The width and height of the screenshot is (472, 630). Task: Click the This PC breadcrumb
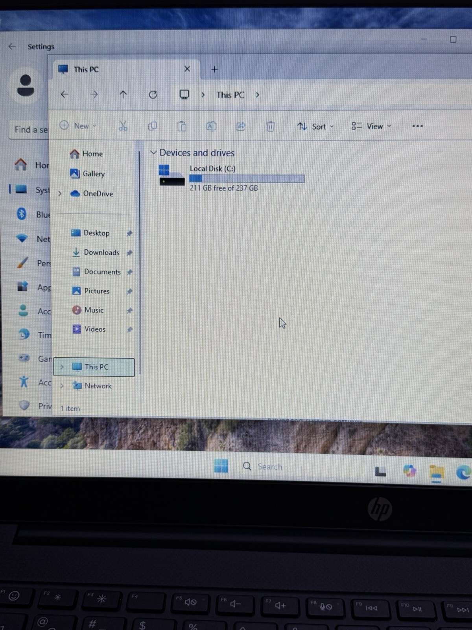230,95
